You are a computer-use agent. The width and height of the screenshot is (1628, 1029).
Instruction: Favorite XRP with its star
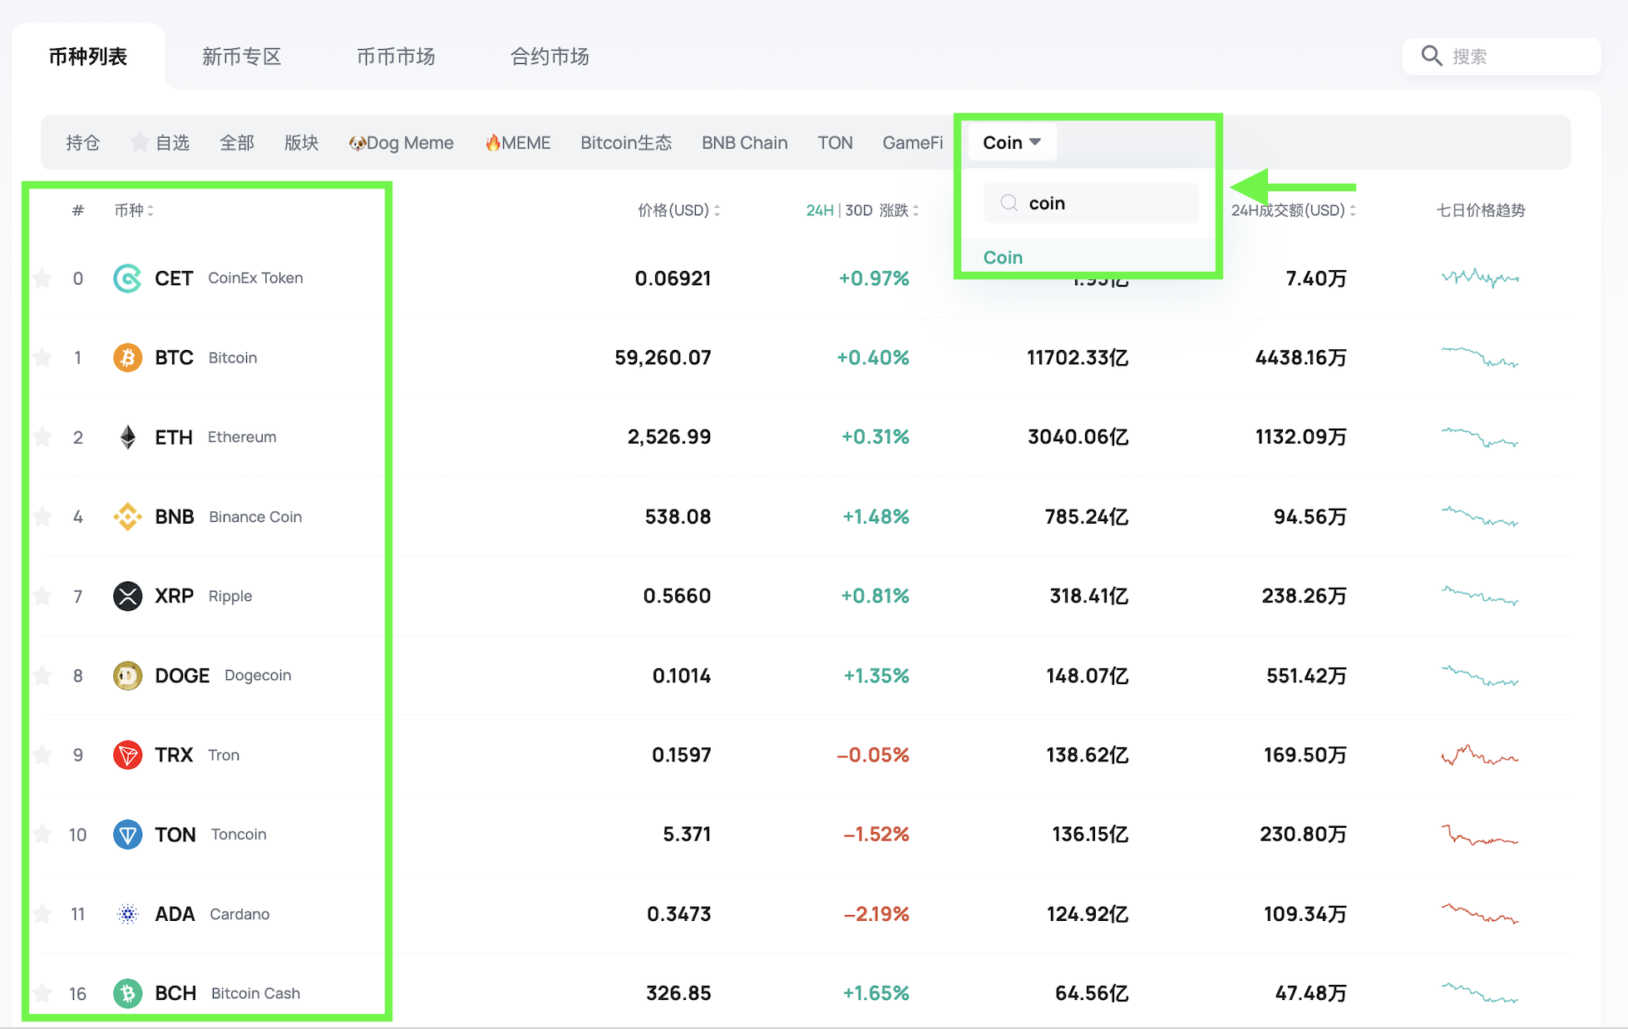(42, 596)
